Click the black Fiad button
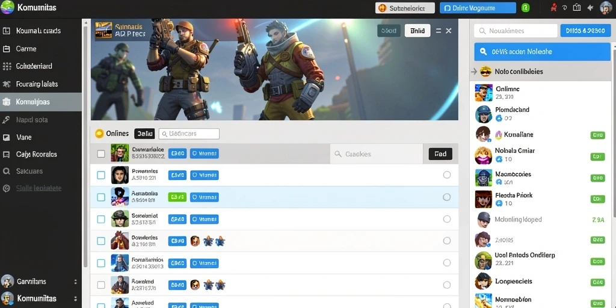 [x=440, y=153]
